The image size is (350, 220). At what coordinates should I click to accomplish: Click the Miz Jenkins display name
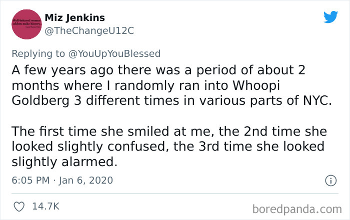[x=75, y=17]
